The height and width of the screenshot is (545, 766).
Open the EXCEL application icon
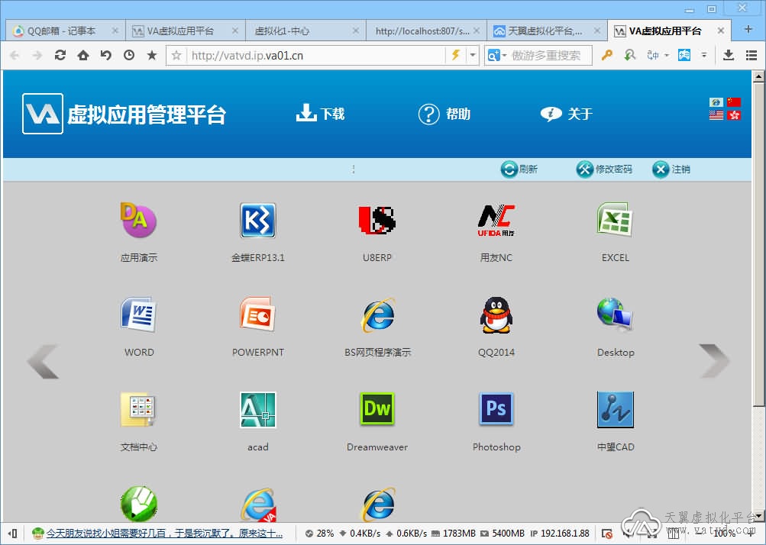(x=615, y=221)
